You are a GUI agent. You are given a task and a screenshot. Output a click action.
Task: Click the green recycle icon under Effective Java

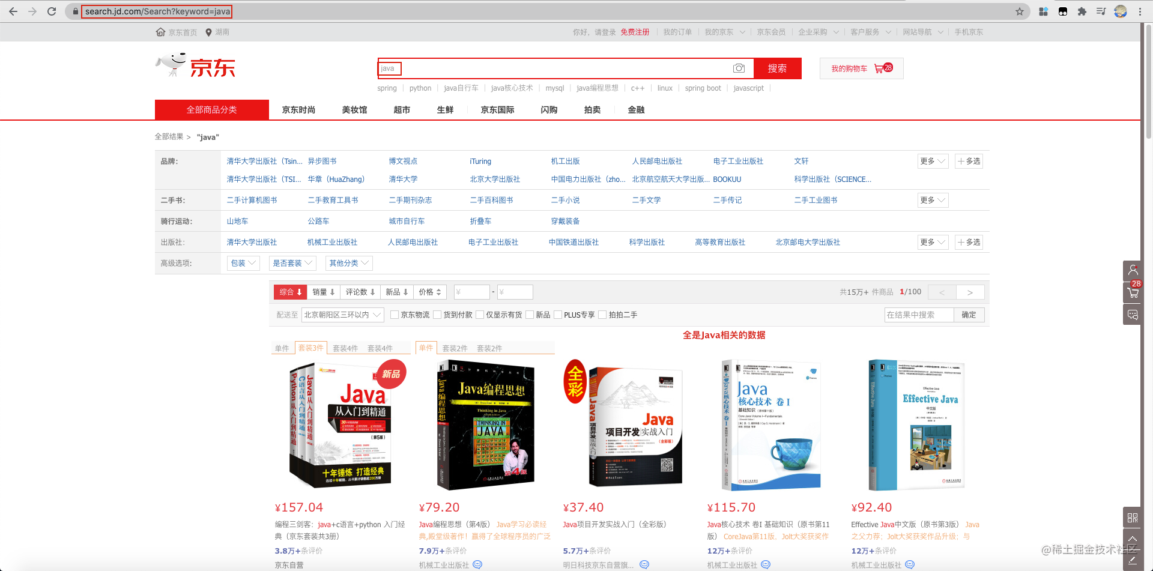click(910, 564)
